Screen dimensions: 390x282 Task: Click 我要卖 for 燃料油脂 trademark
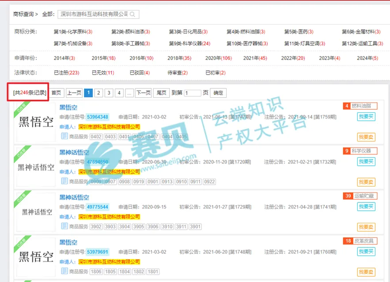coord(366,137)
